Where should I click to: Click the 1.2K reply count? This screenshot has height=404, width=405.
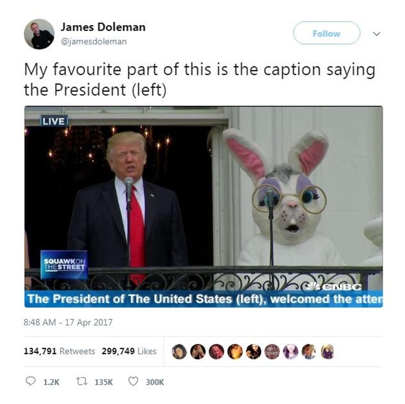pyautogui.click(x=51, y=382)
